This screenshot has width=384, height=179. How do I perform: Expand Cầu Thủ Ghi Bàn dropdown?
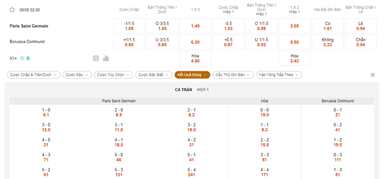(233, 75)
